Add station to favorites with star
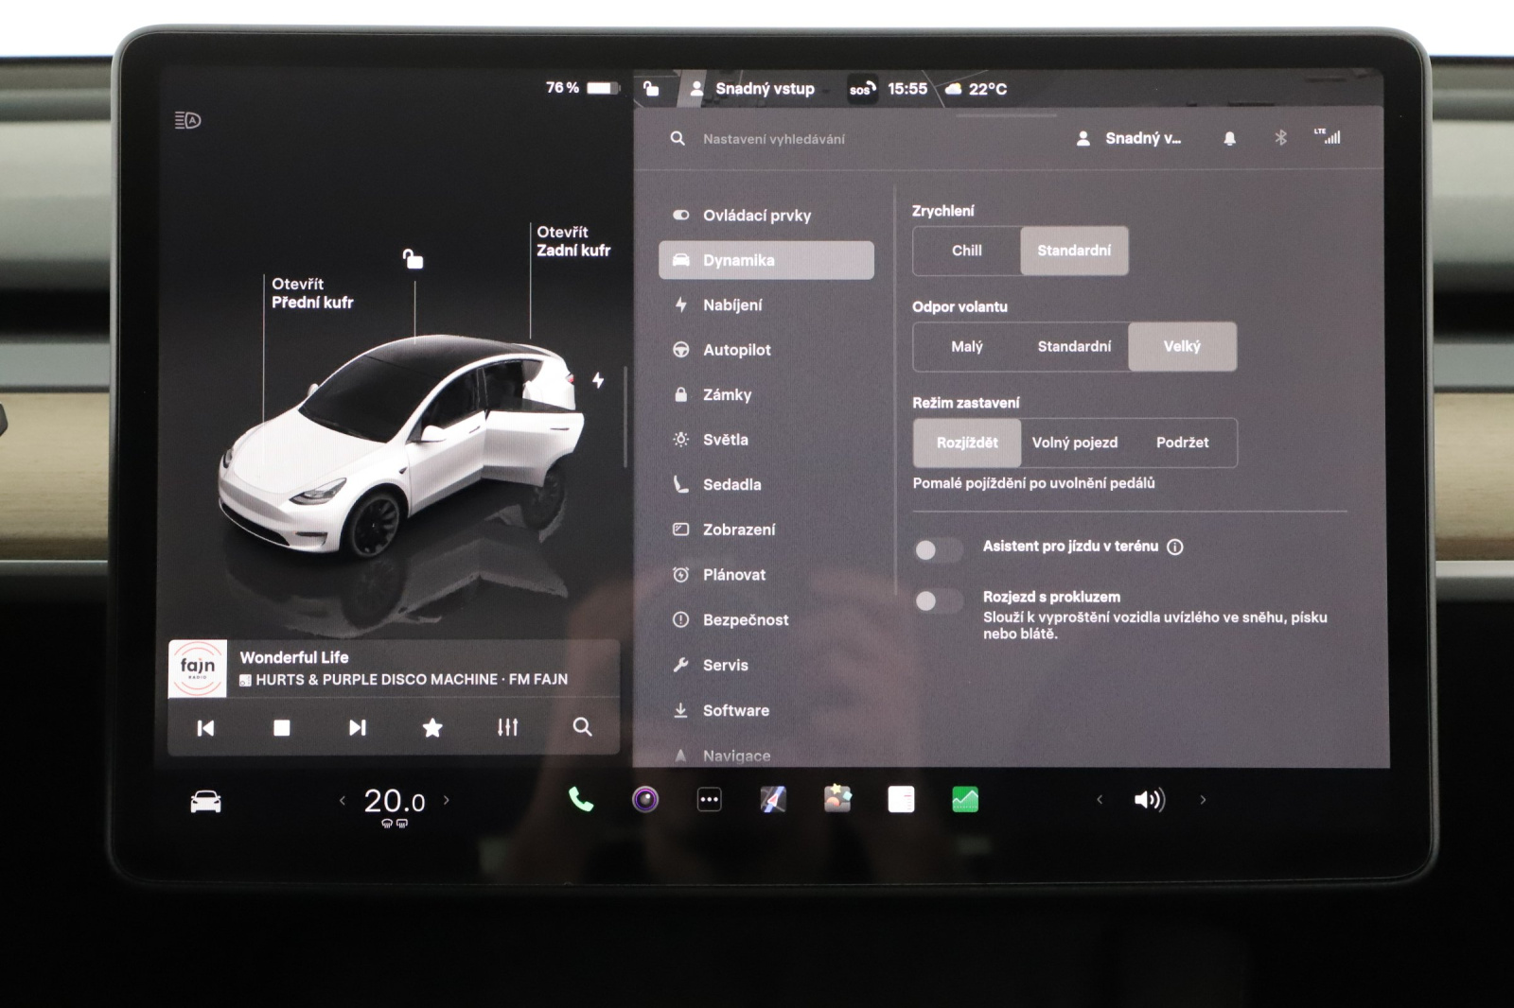 [x=432, y=727]
